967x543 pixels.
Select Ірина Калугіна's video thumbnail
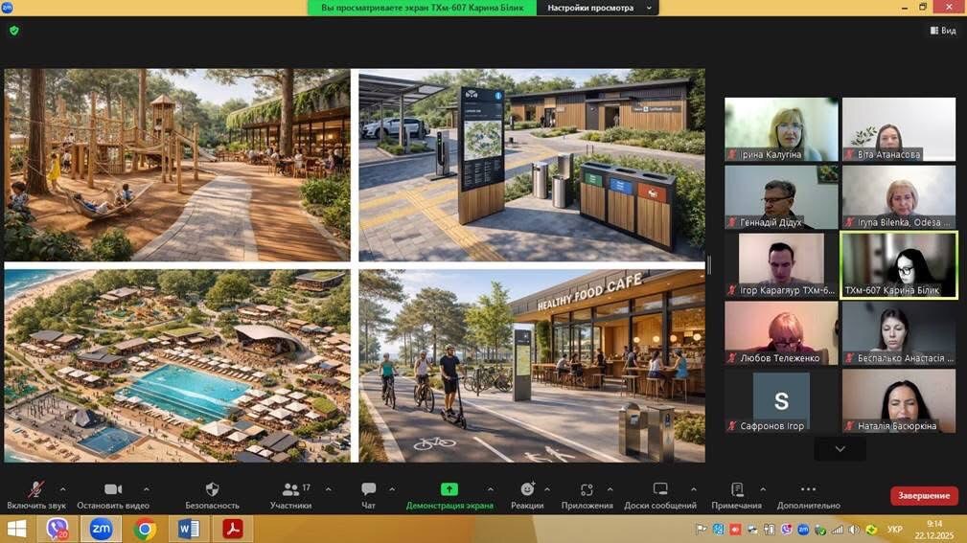click(x=781, y=128)
